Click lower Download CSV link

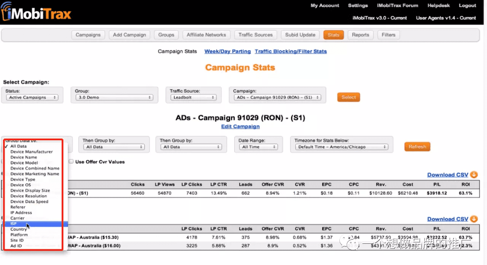pos(448,219)
